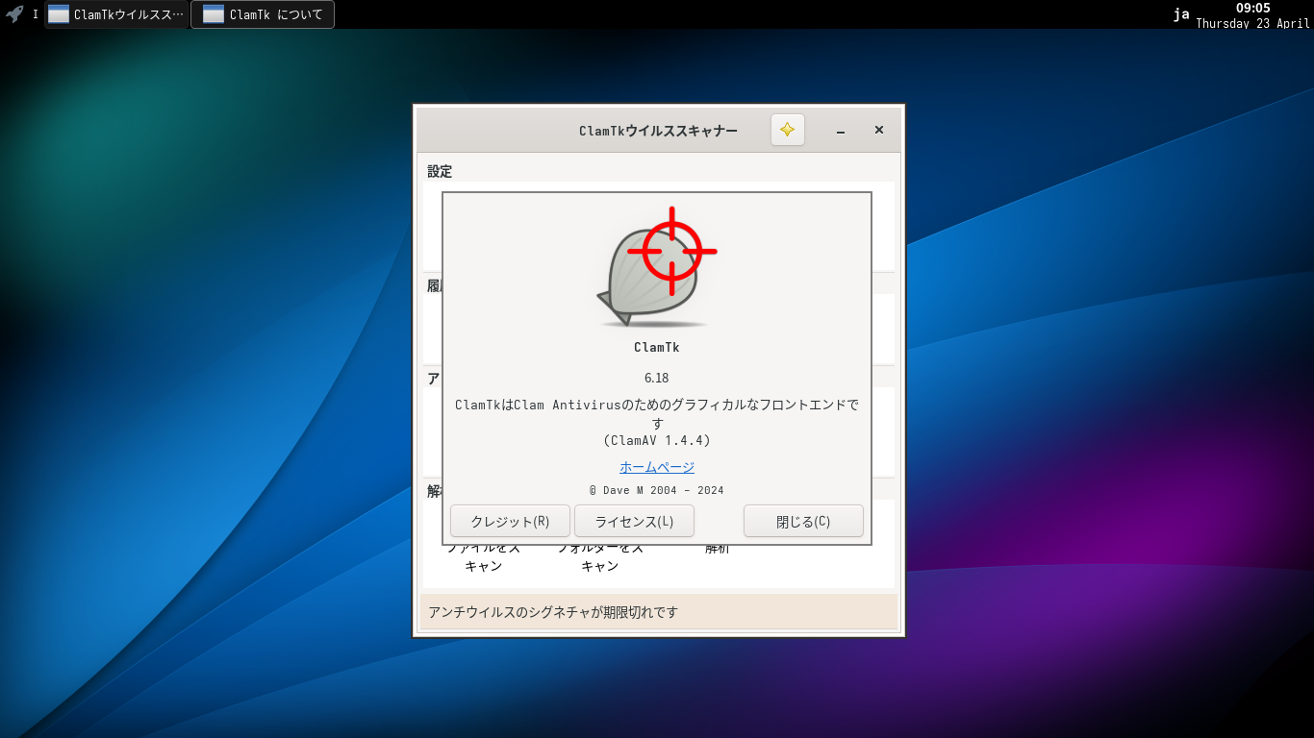Switch to ClamTkウイルスス… taskbar window button
This screenshot has height=738, width=1314.
point(116,14)
